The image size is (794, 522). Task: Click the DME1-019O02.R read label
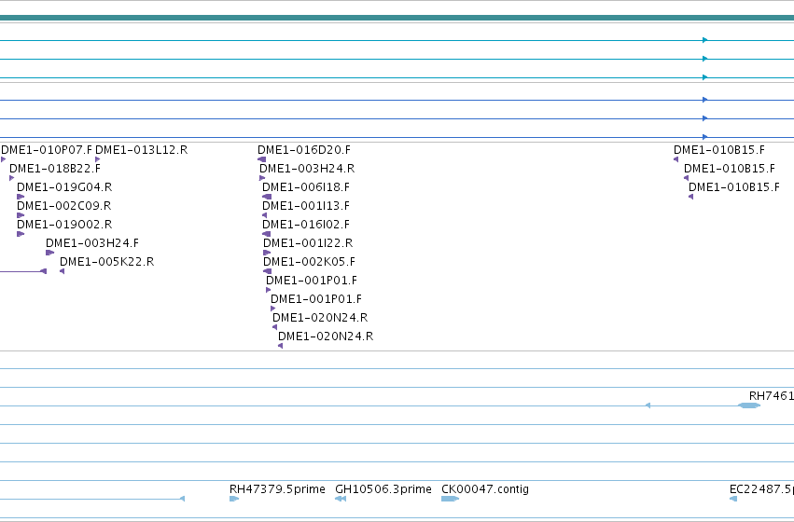click(x=64, y=225)
